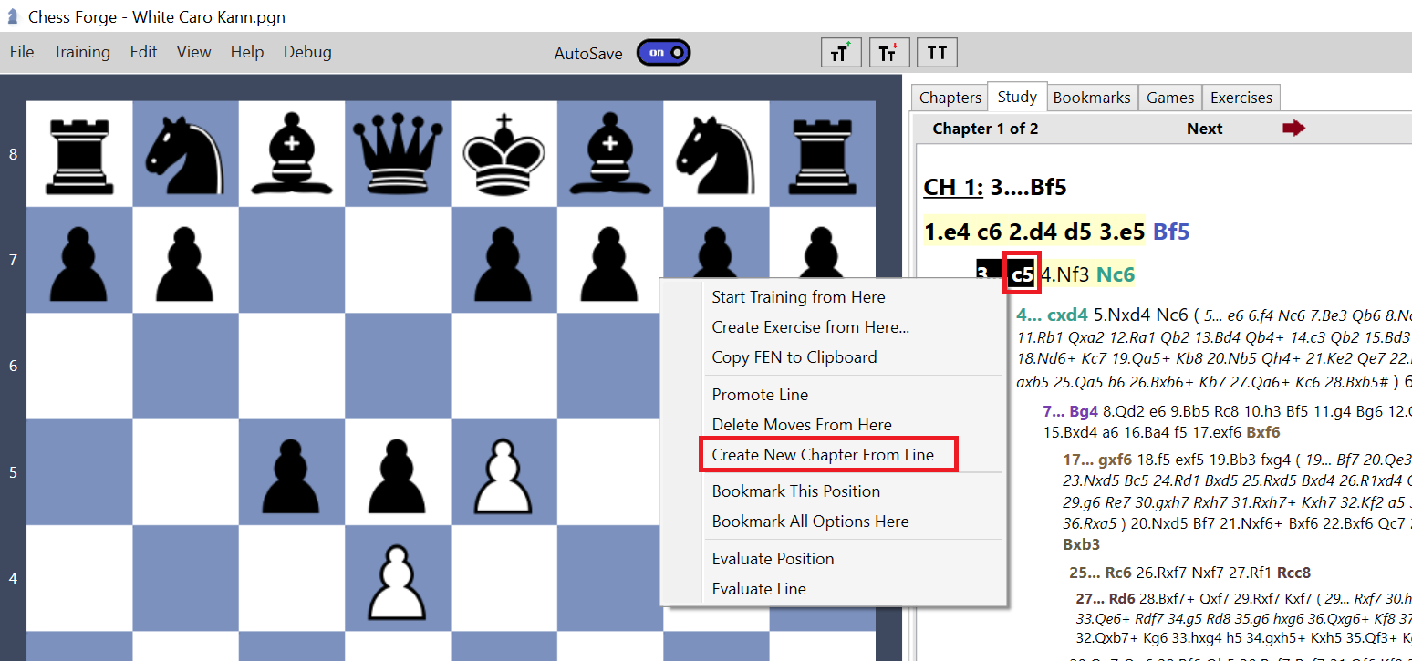Switch to the Chapters tab

(949, 97)
